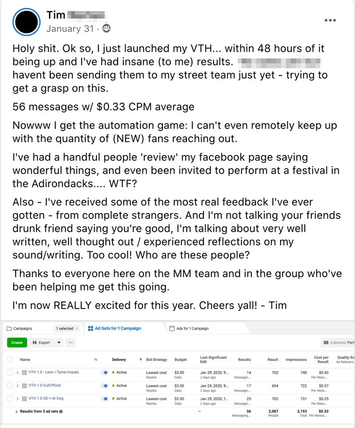Open the Export dropdown arrow
The image size is (355, 428).
(x=59, y=343)
